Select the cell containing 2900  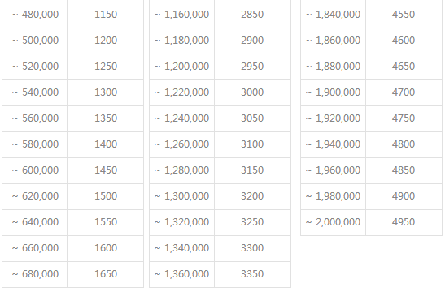(252, 41)
